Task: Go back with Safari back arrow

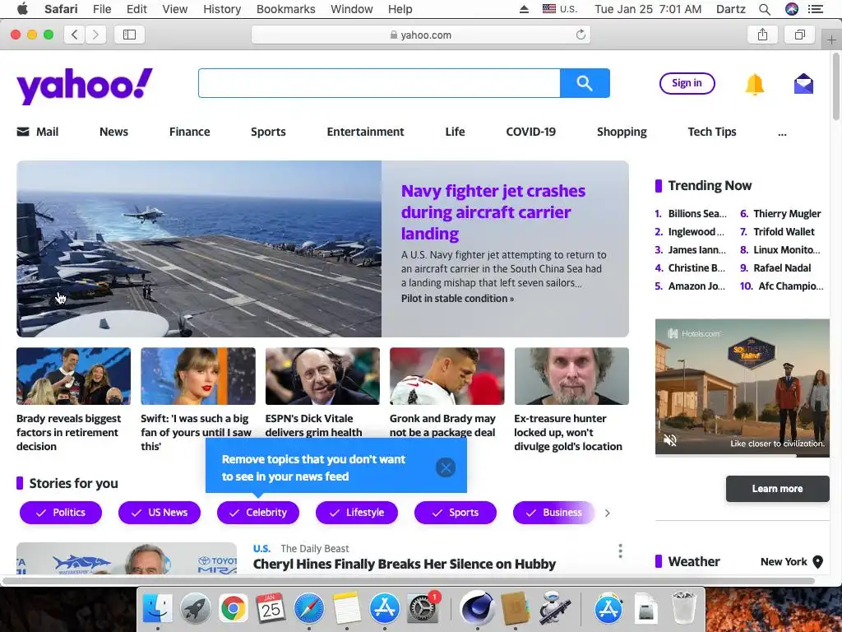Action: click(75, 35)
